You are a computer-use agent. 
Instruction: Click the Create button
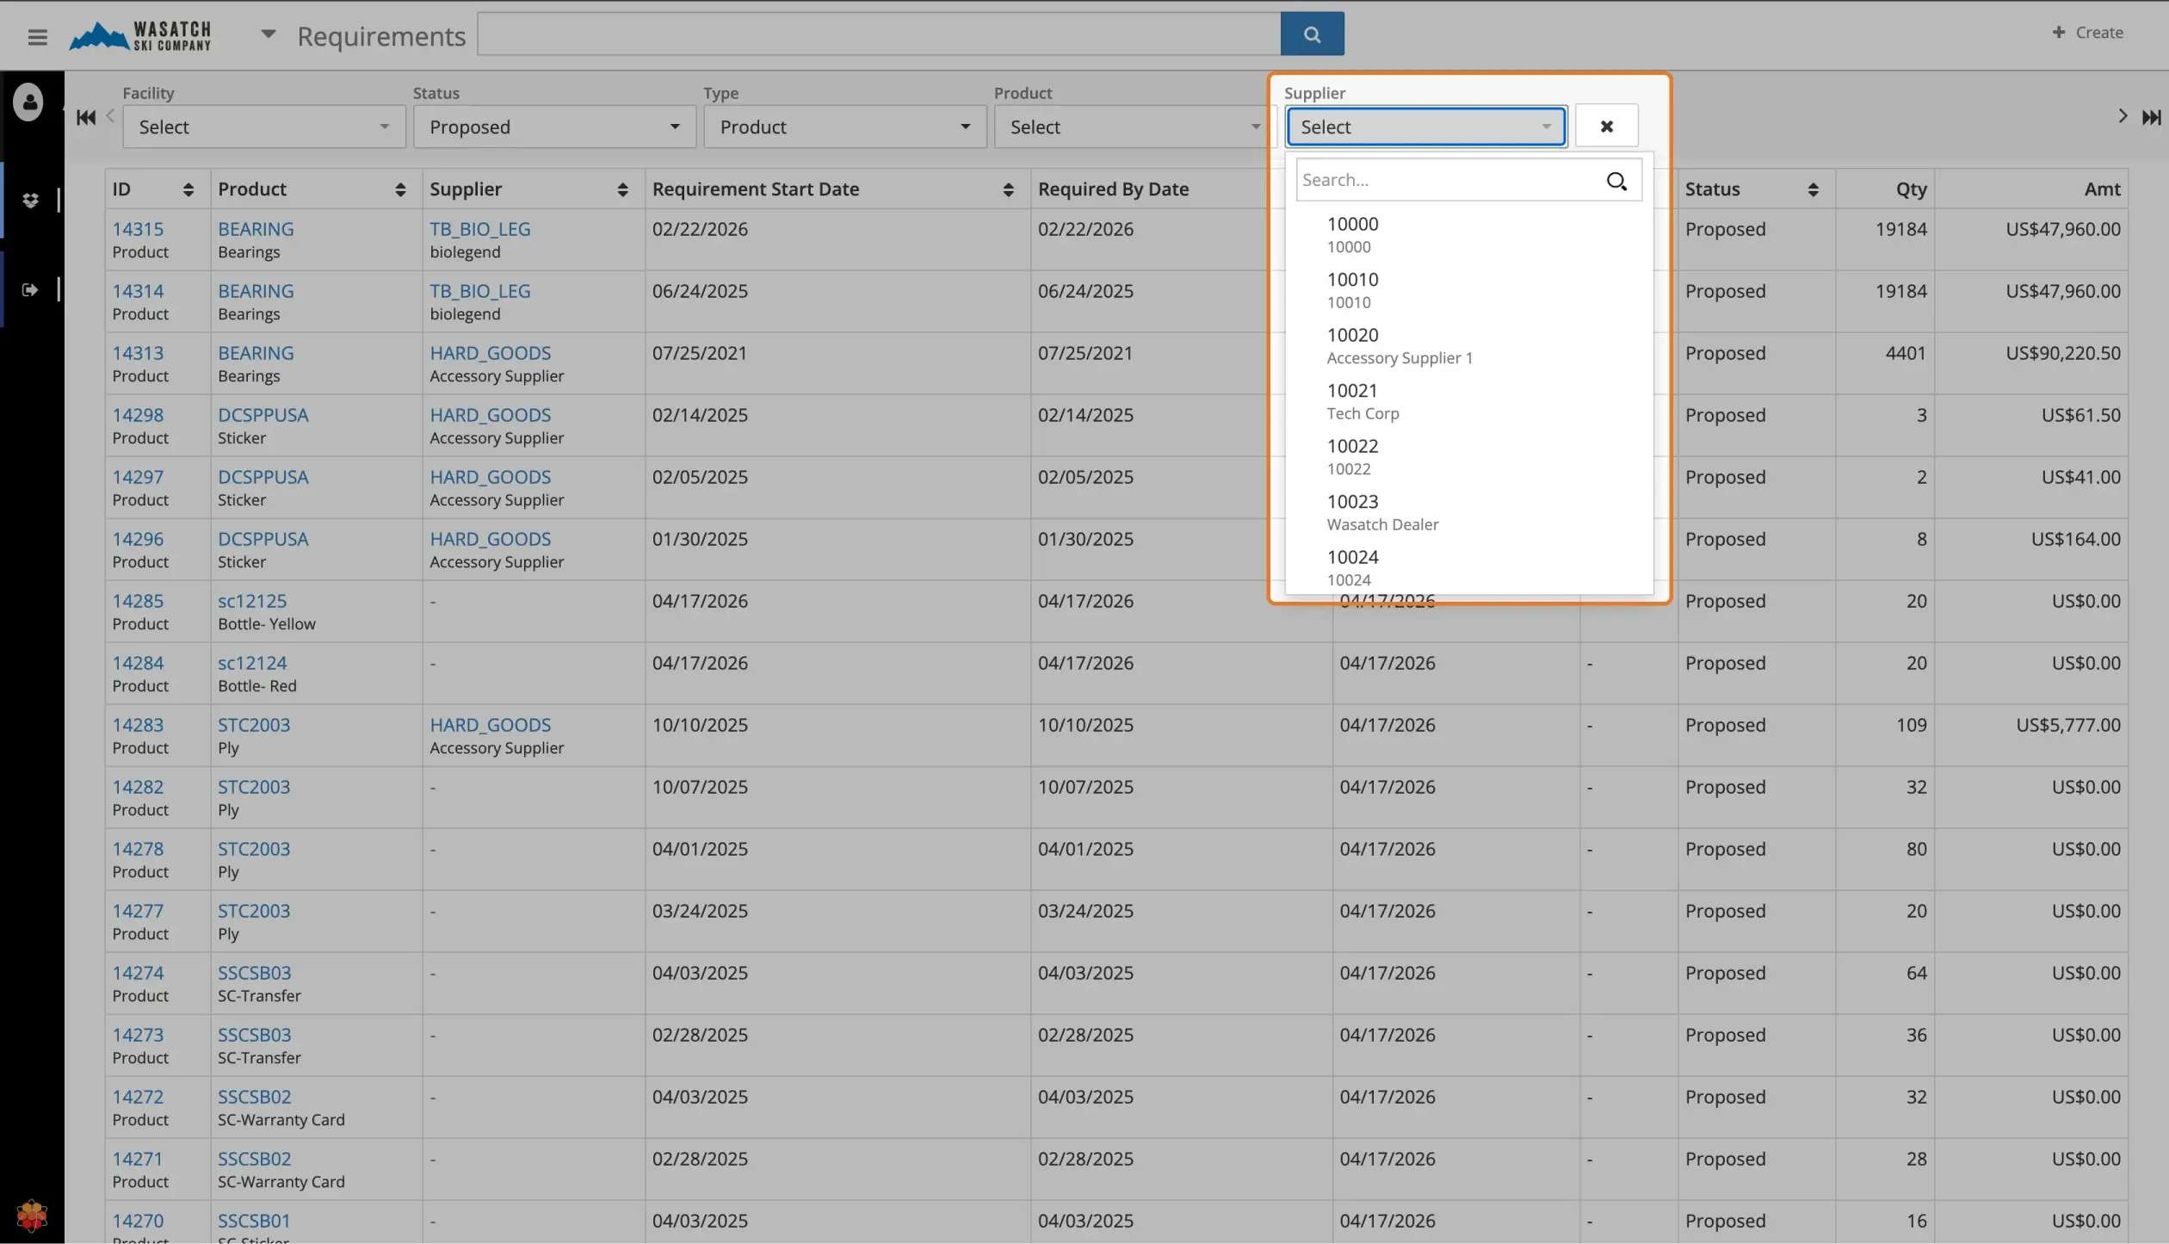click(2088, 33)
